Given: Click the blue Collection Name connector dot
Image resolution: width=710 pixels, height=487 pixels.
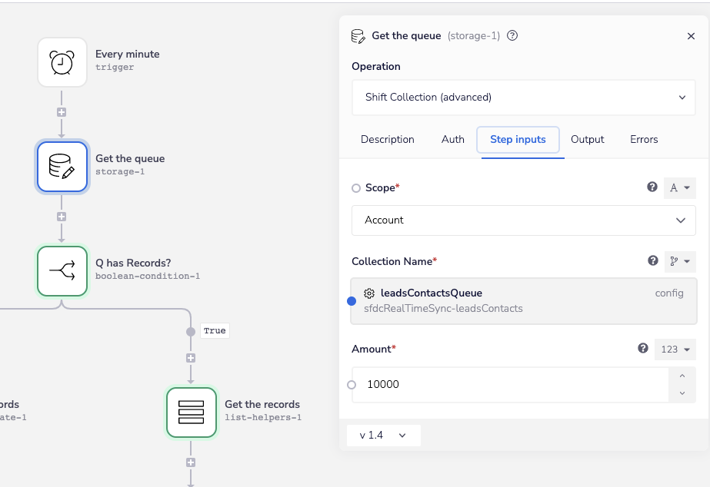Looking at the screenshot, I should pyautogui.click(x=352, y=300).
